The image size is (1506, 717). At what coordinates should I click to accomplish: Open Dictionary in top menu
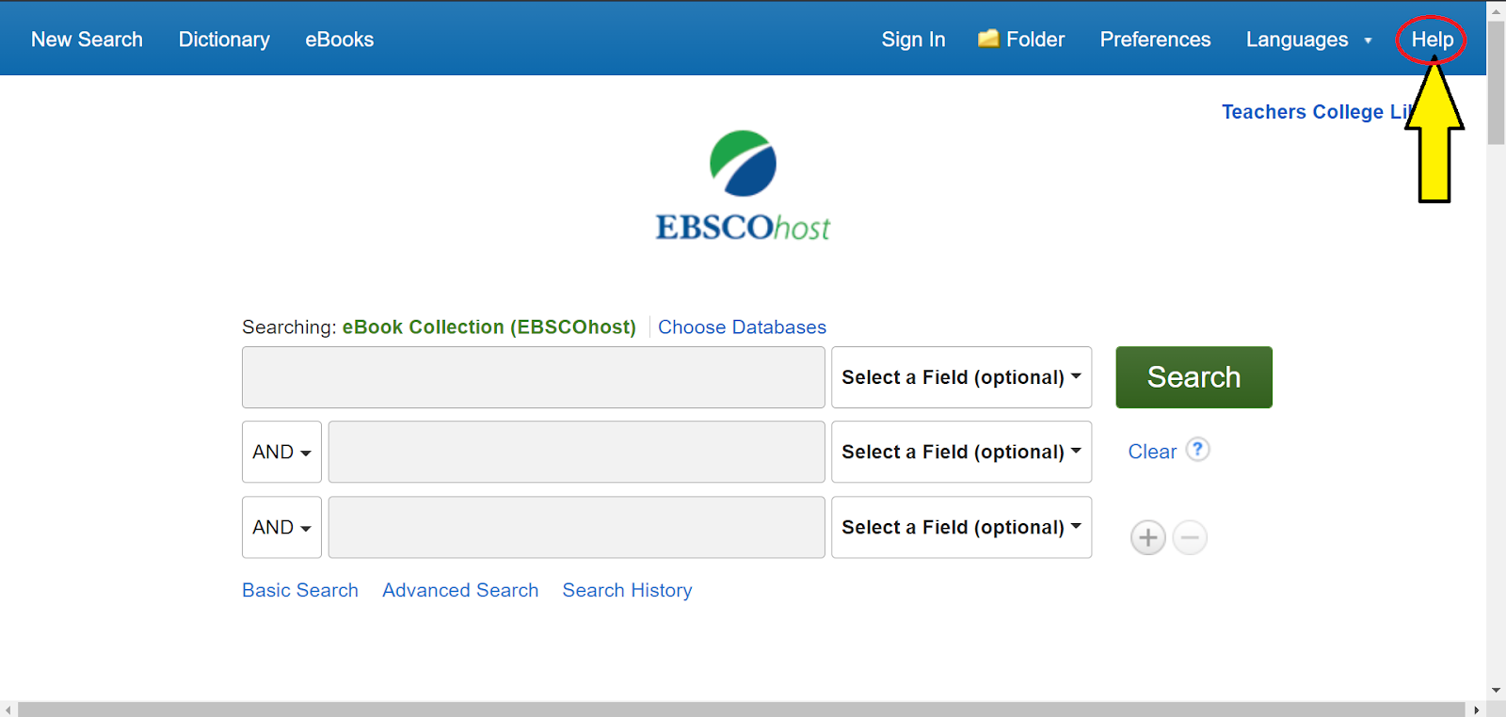224,40
